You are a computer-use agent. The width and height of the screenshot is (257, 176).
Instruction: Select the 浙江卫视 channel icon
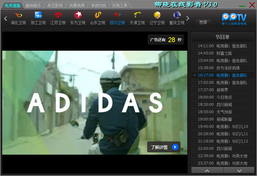coord(38,15)
